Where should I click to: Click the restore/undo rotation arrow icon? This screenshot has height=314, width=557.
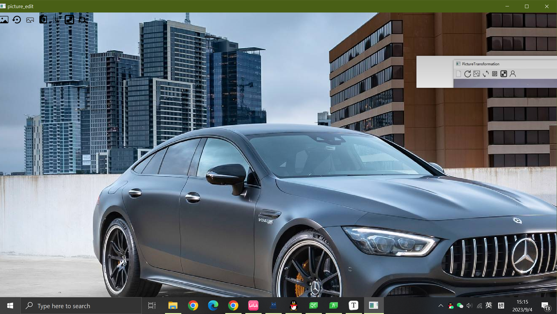click(x=17, y=20)
